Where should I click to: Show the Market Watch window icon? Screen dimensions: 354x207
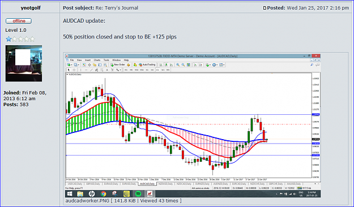[x=84, y=64]
